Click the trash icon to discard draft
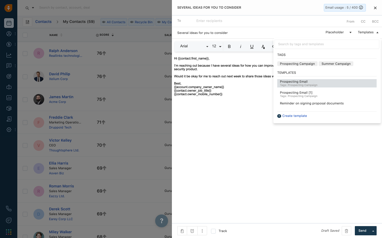 click(x=346, y=231)
